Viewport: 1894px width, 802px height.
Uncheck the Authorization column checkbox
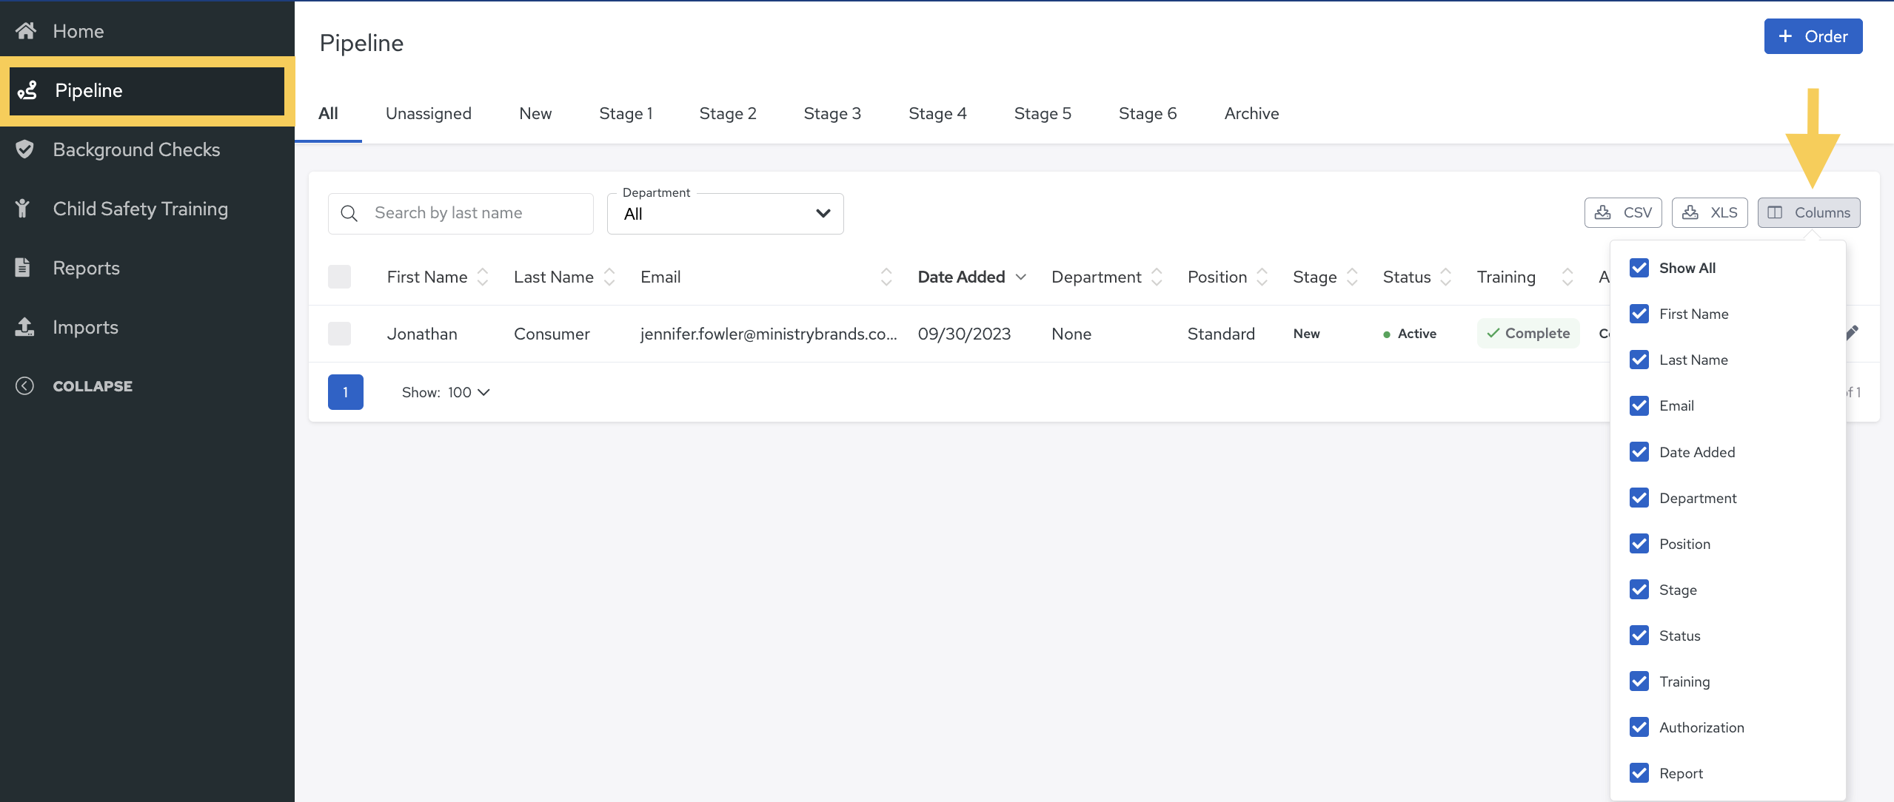click(x=1639, y=727)
